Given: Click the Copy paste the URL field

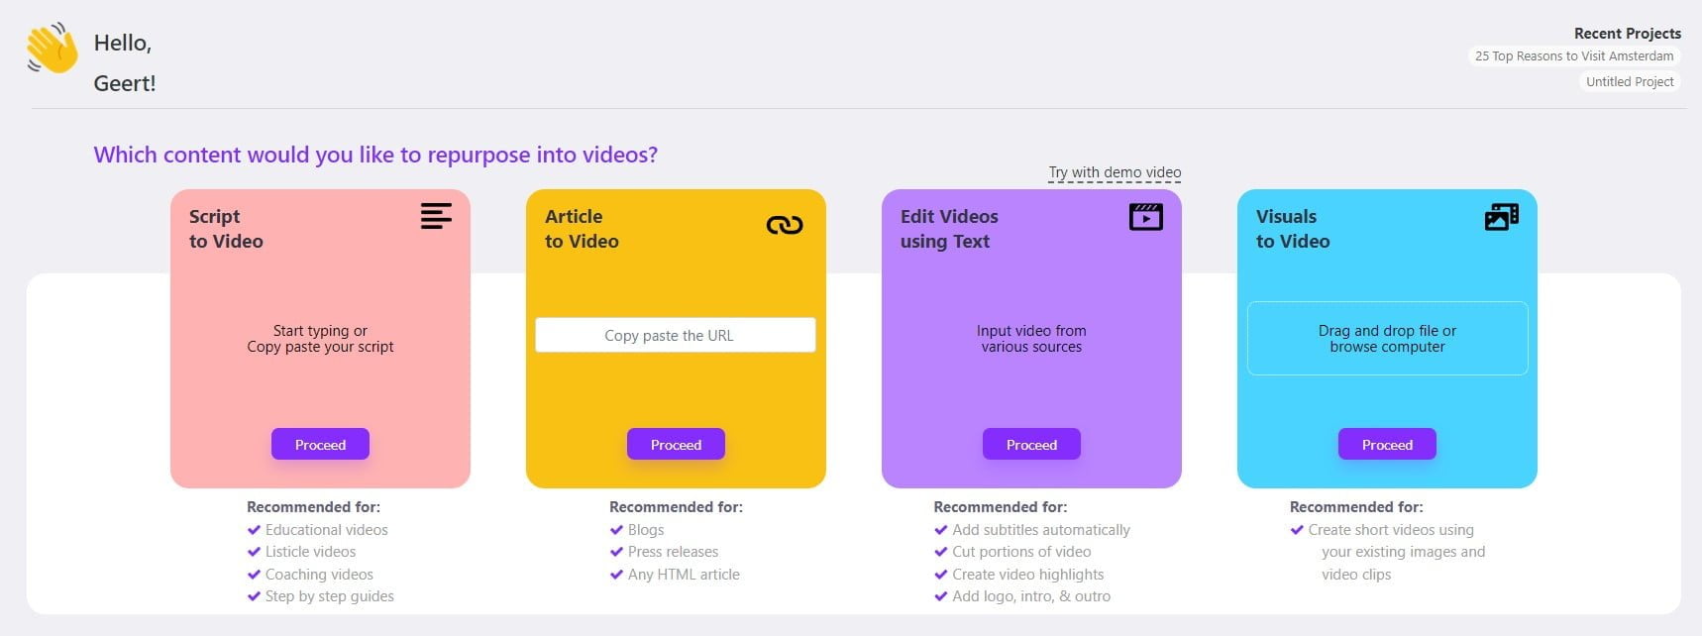Looking at the screenshot, I should point(676,335).
